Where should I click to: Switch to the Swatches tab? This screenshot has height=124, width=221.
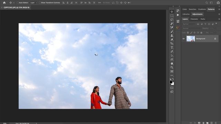coord(192,9)
